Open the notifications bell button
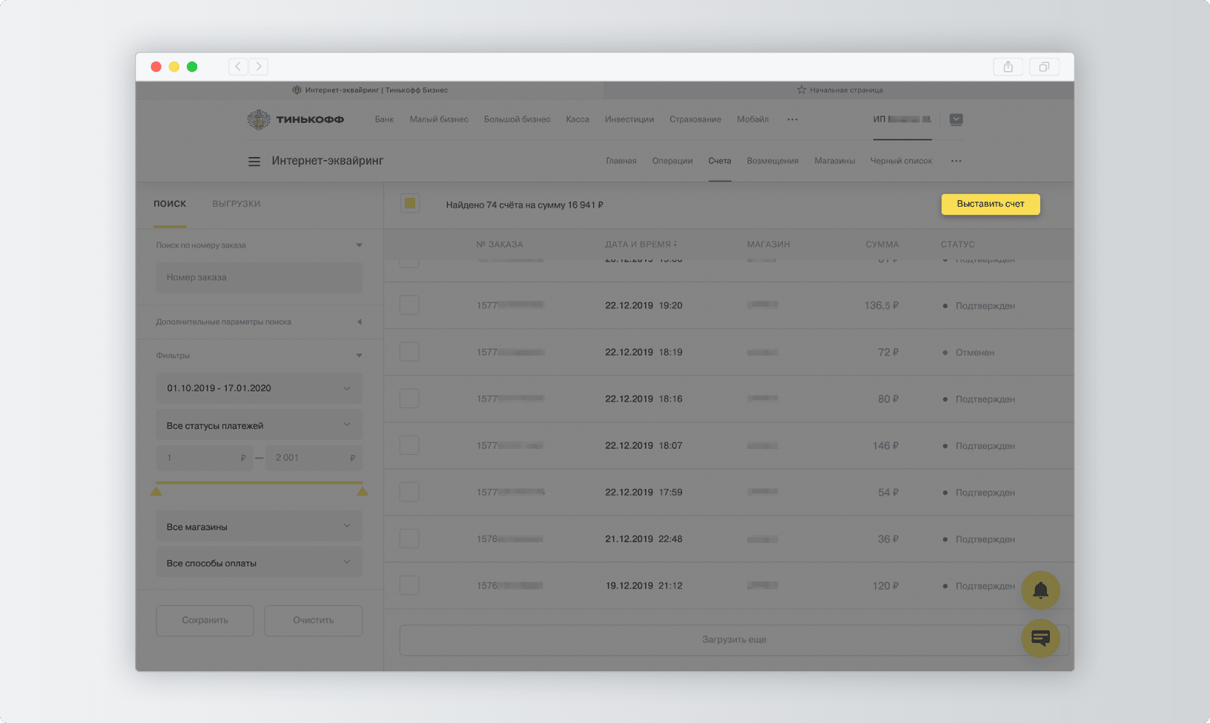Image resolution: width=1210 pixels, height=723 pixels. pyautogui.click(x=1041, y=590)
